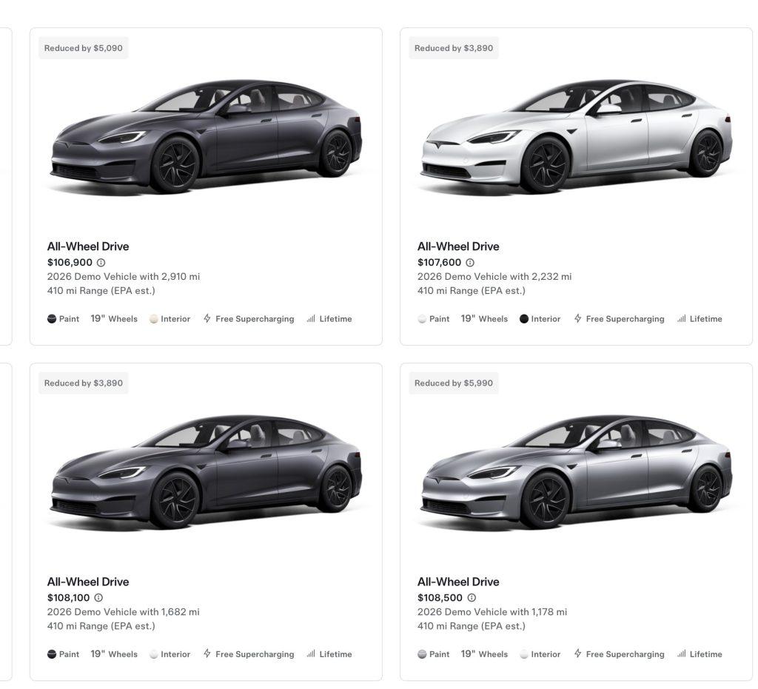Select dark gray Paint swatch on $106,900 car
Image resolution: width=758 pixels, height=689 pixels.
tap(52, 319)
